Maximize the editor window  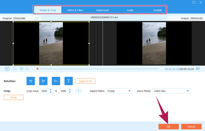coord(194,2)
